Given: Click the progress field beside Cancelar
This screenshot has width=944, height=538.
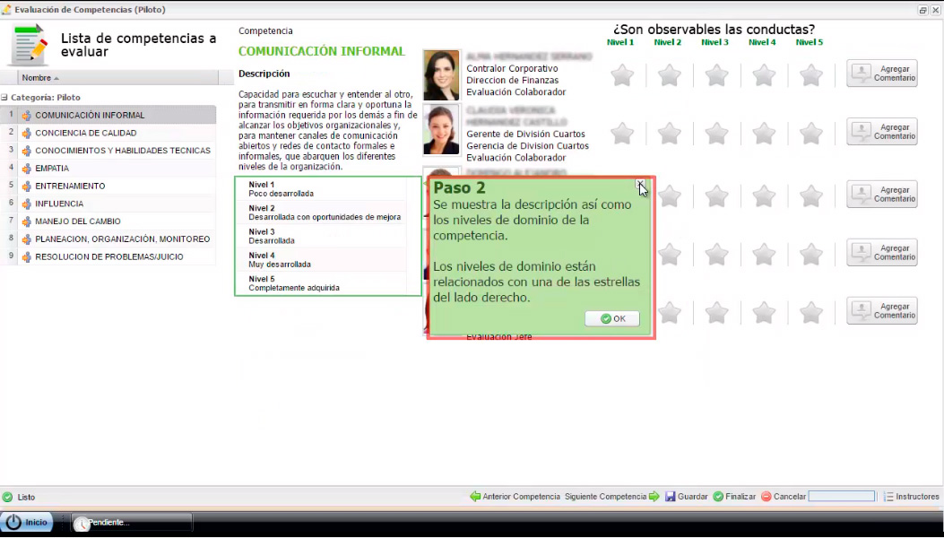Looking at the screenshot, I should click(x=841, y=497).
